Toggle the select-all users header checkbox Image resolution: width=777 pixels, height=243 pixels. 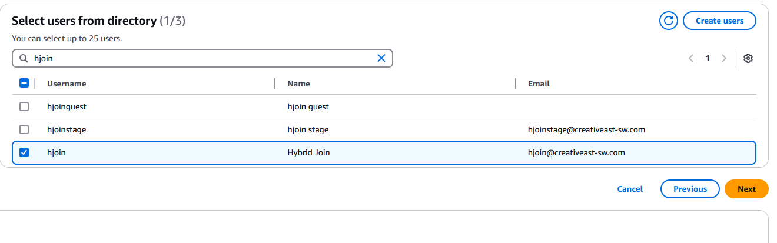(24, 84)
